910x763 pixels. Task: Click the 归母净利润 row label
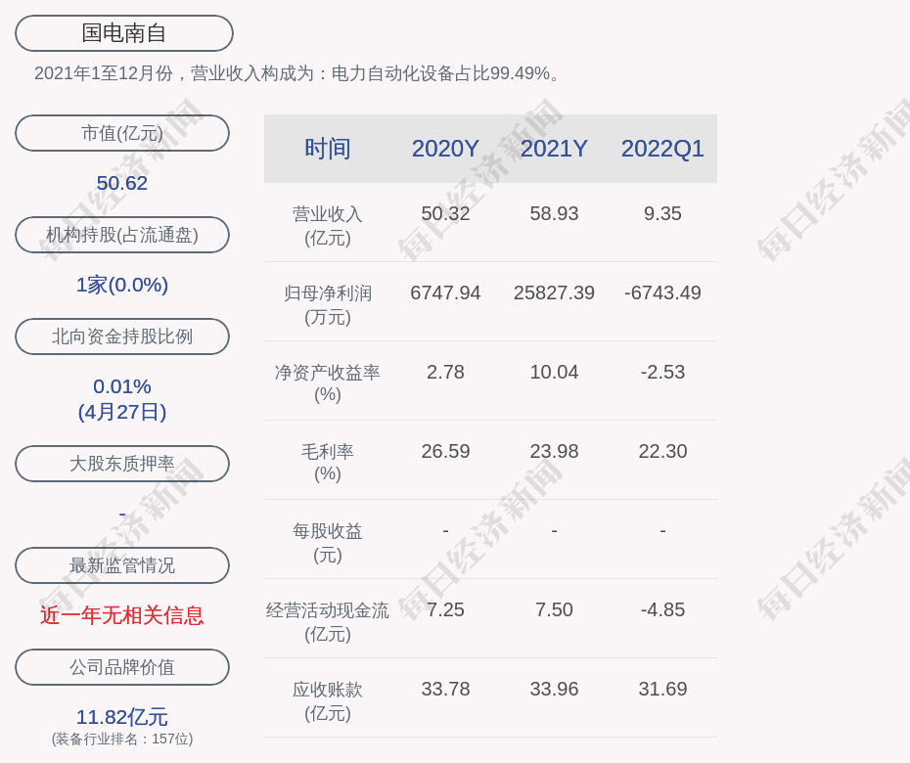pyautogui.click(x=328, y=305)
